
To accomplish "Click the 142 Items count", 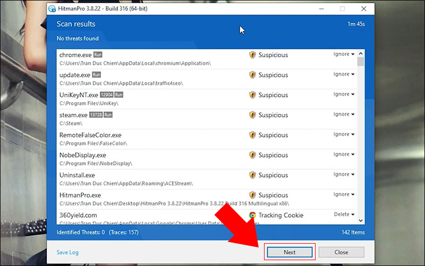I will pos(353,232).
